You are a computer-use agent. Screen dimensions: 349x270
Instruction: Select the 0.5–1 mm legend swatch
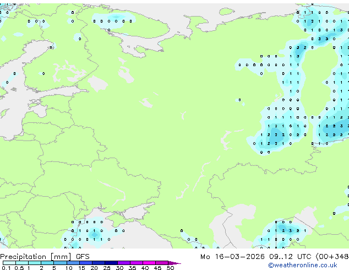coord(22,263)
